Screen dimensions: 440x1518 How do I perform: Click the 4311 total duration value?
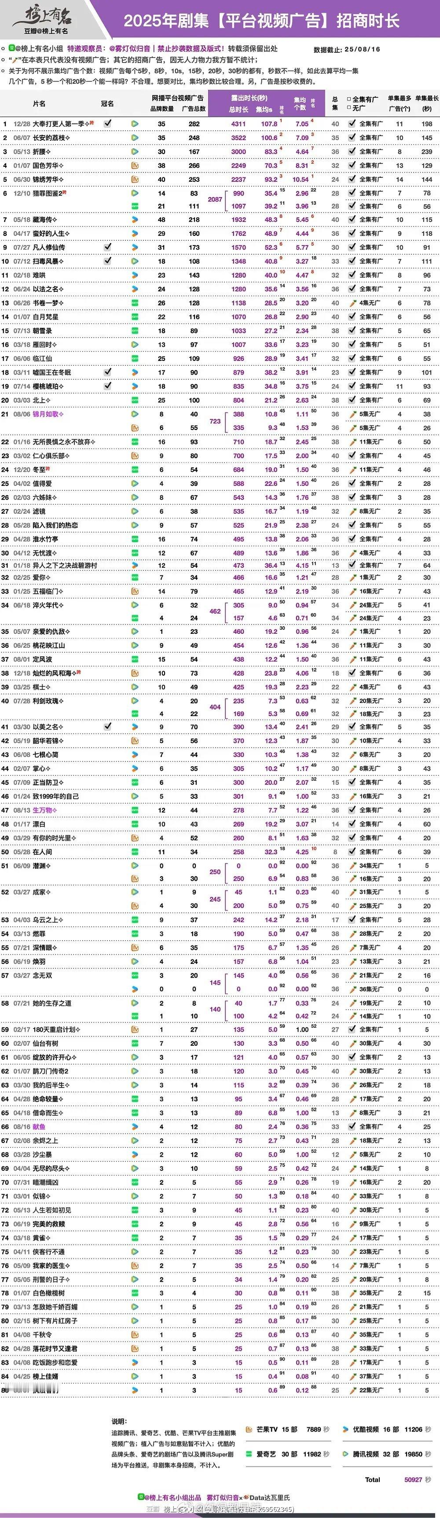tap(238, 125)
